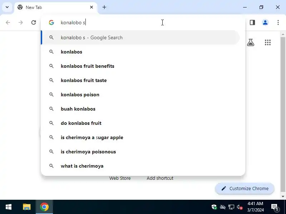The height and width of the screenshot is (214, 286).
Task: Choose 'konlabos fruit taste' suggestion
Action: pyautogui.click(x=140, y=81)
